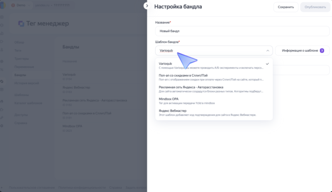332x192 pixels.
Task: Choose Рекламная сеть Яндекса - Авторасстановка in the template list
Action: point(214,89)
